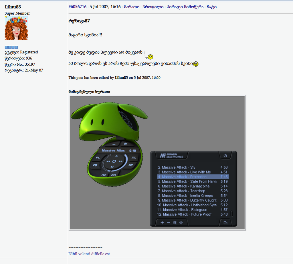Select the playlist list view icon
293x264 pixels.
(x=175, y=222)
